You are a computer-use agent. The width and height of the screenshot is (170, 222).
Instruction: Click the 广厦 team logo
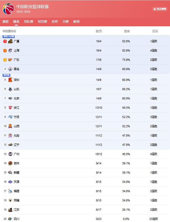10,41
